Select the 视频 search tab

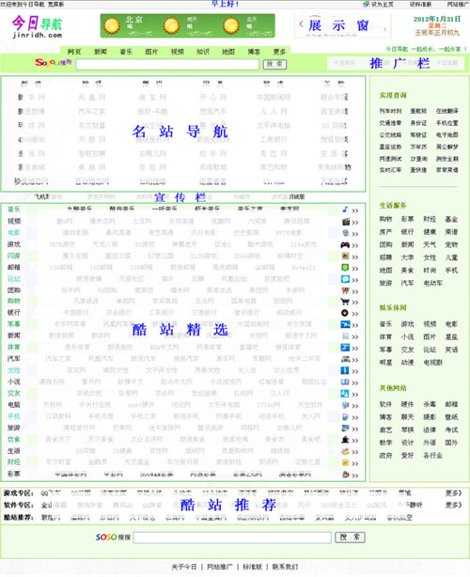[x=177, y=52]
